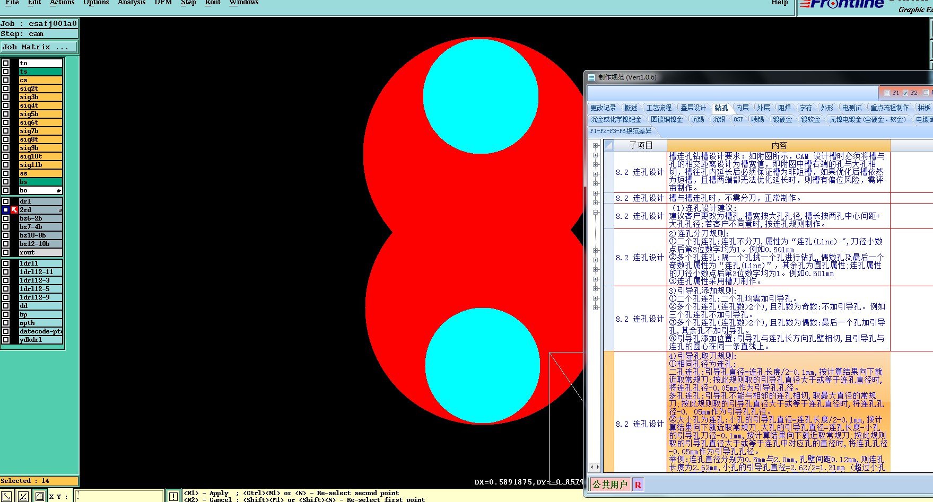
Task: Select the npth layer row
Action: click(x=41, y=323)
